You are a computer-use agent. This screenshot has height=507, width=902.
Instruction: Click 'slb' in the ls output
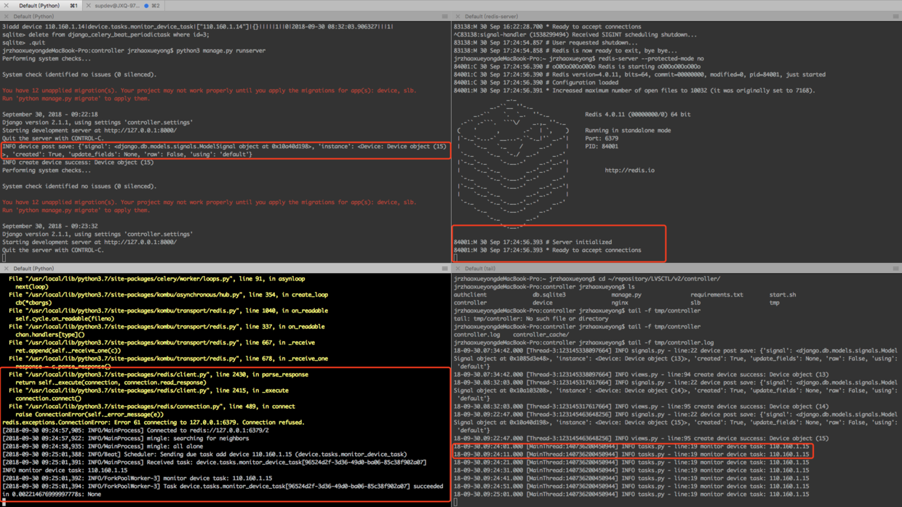695,302
